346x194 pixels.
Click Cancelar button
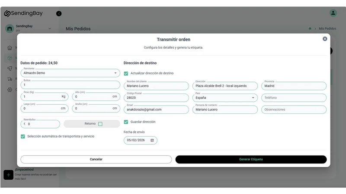(96, 159)
